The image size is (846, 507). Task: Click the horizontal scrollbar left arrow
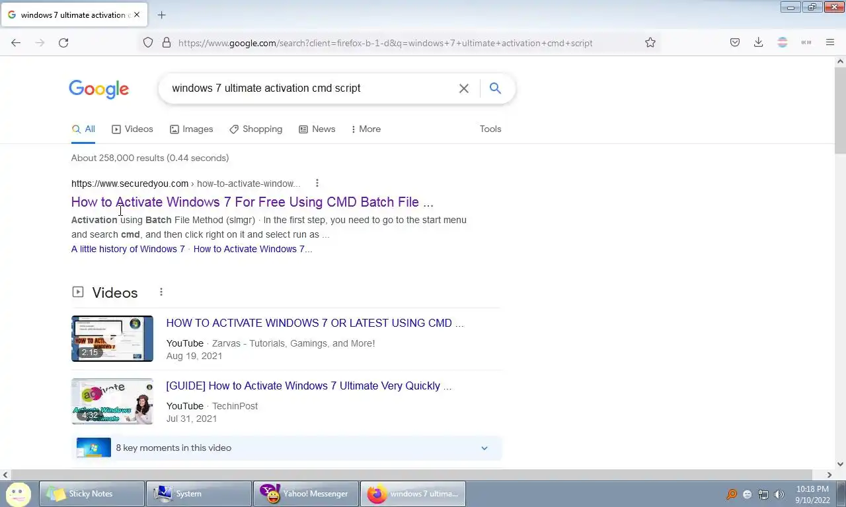(5, 475)
